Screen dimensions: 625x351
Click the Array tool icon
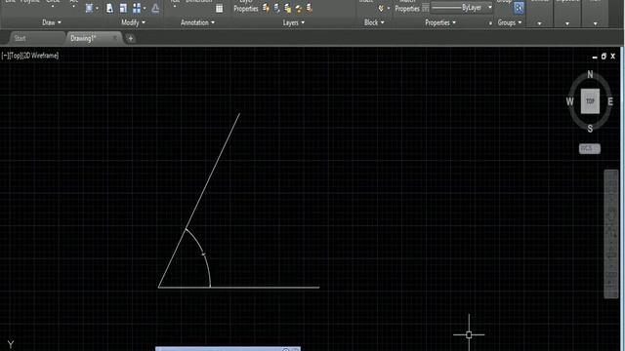[137, 8]
